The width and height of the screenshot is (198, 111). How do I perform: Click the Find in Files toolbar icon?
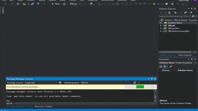click(x=91, y=4)
